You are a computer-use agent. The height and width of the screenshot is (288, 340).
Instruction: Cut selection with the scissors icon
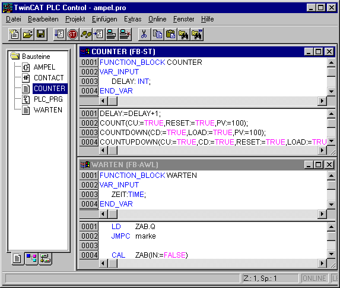[x=144, y=35]
